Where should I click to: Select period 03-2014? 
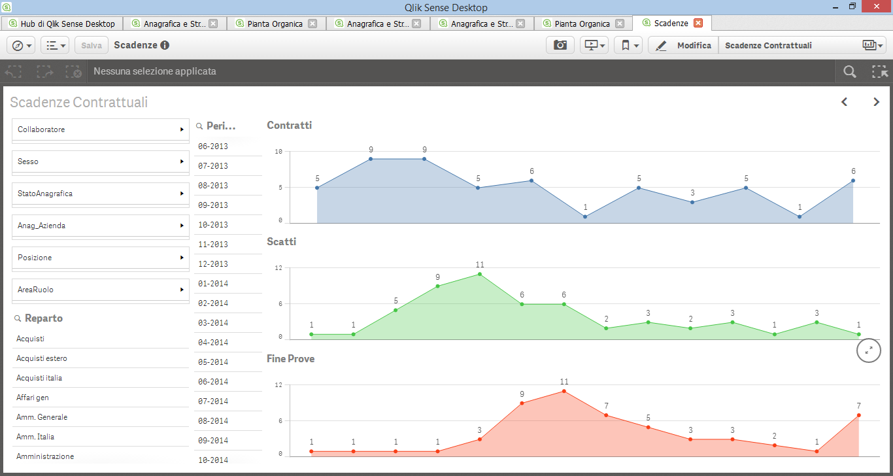tap(227, 323)
